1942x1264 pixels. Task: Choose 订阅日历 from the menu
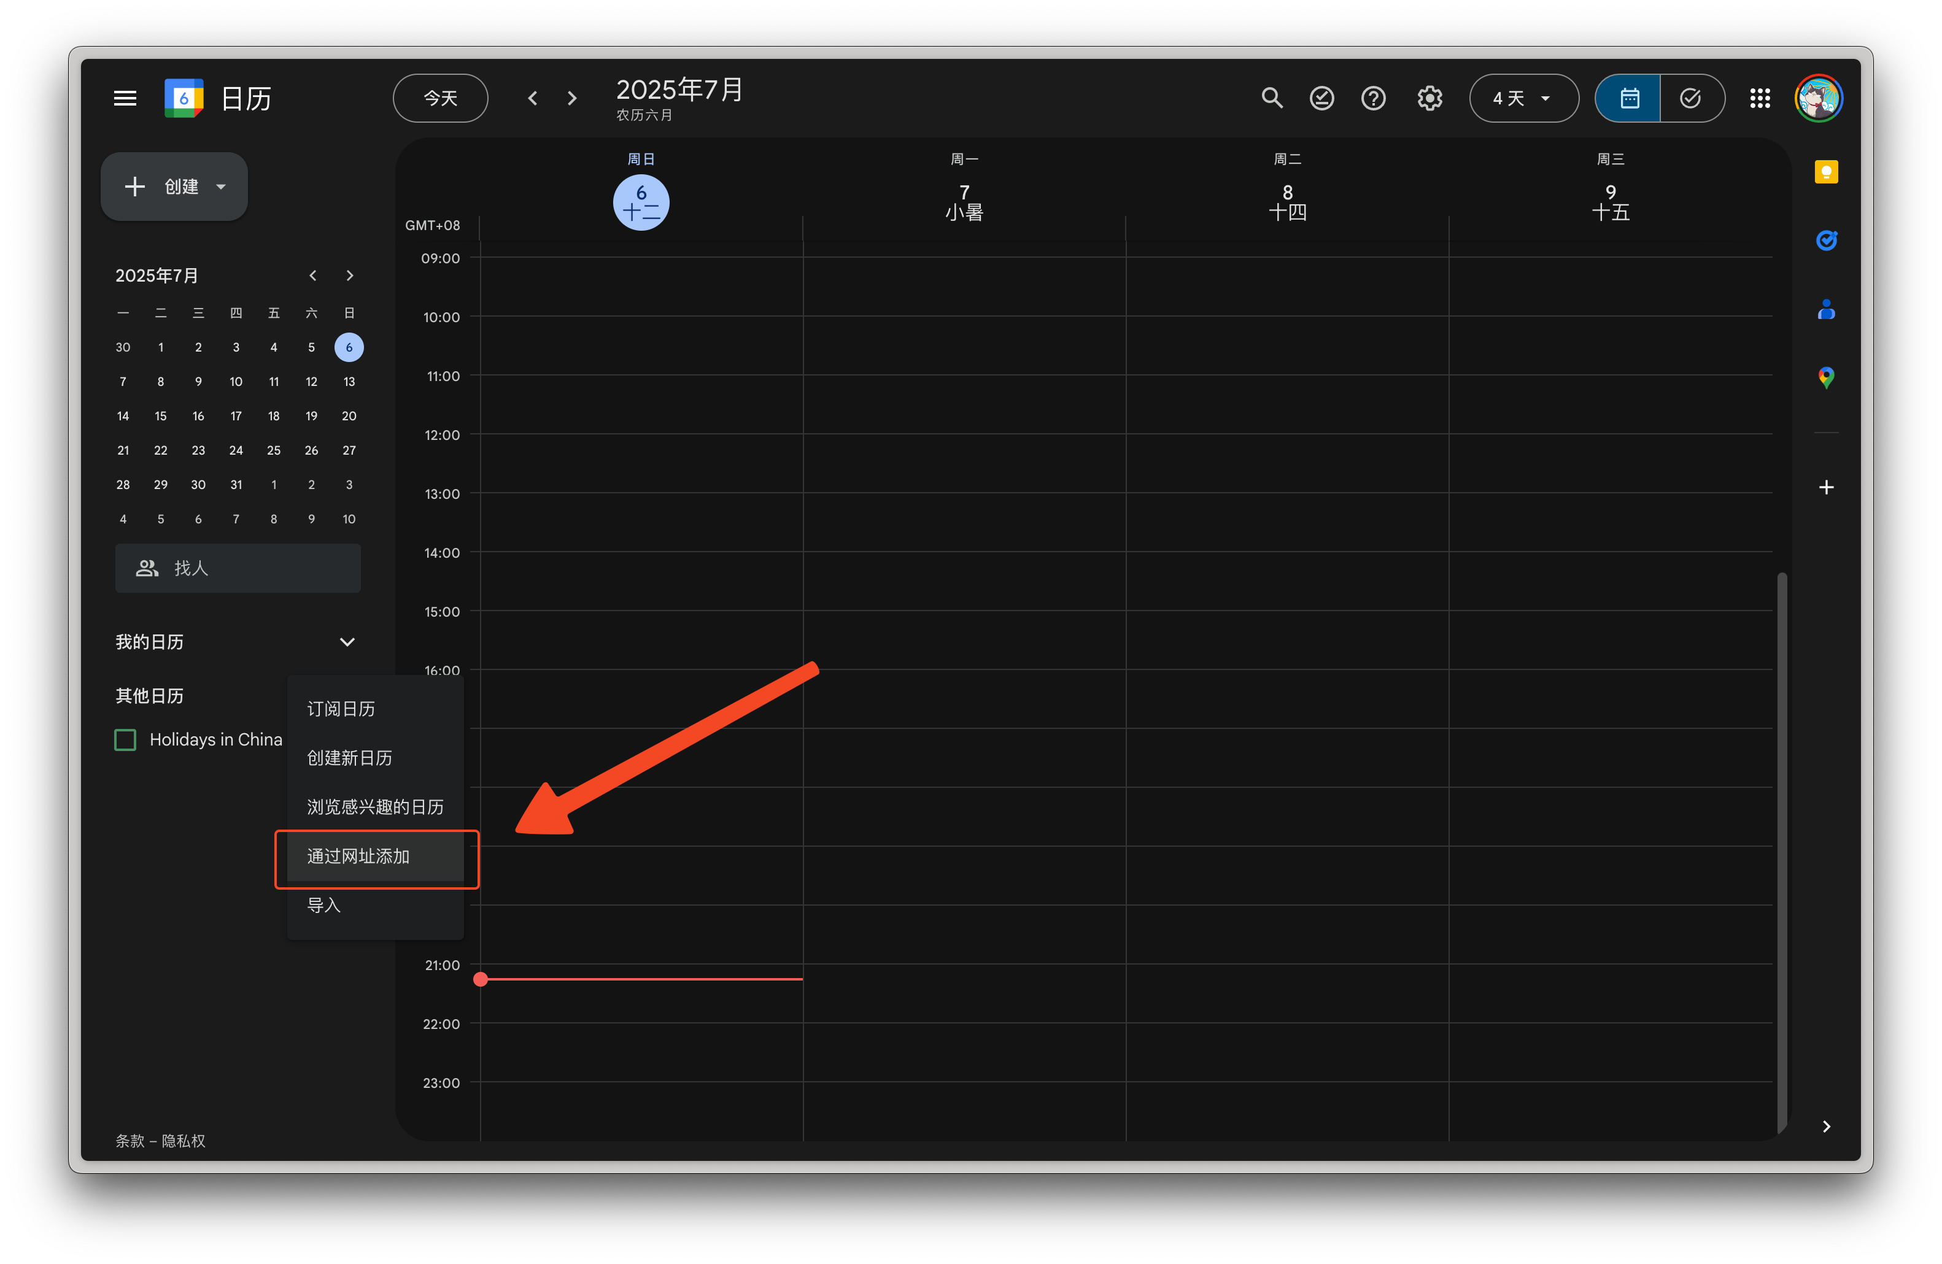[341, 709]
